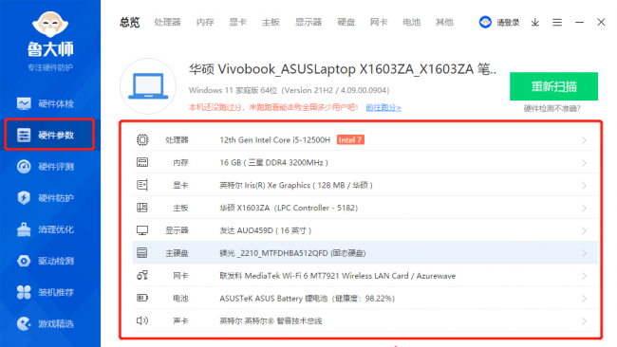Open 游戏精选 sidebar icon
This screenshot has height=347, width=617.
(24, 324)
